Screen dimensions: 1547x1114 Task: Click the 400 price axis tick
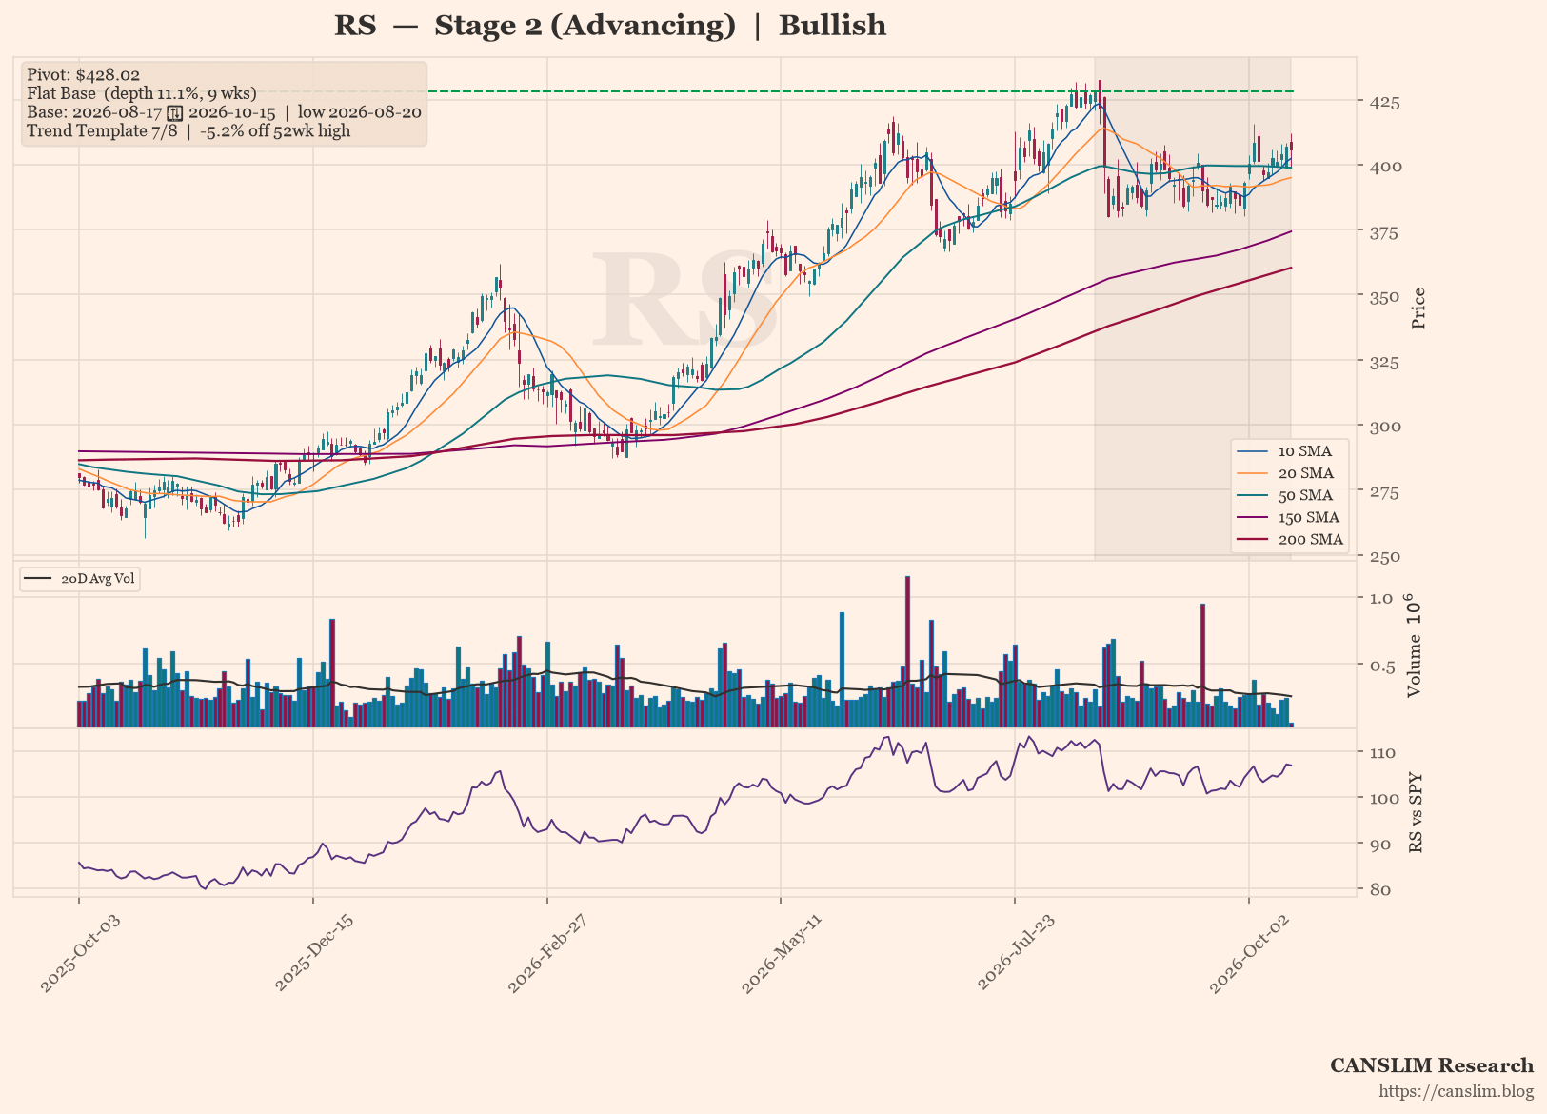tap(1384, 167)
